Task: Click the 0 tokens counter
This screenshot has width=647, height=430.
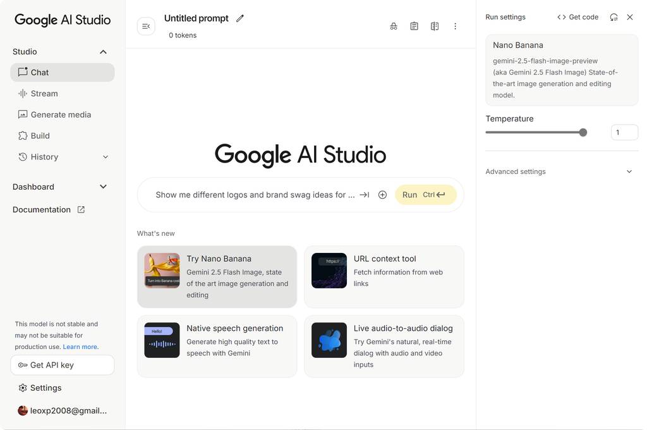Action: point(183,35)
